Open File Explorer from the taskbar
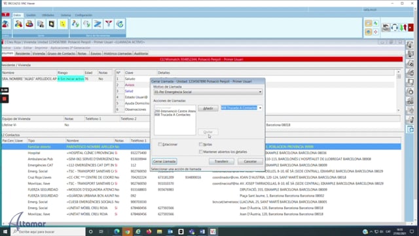The height and width of the screenshot is (236, 419). click(160, 231)
